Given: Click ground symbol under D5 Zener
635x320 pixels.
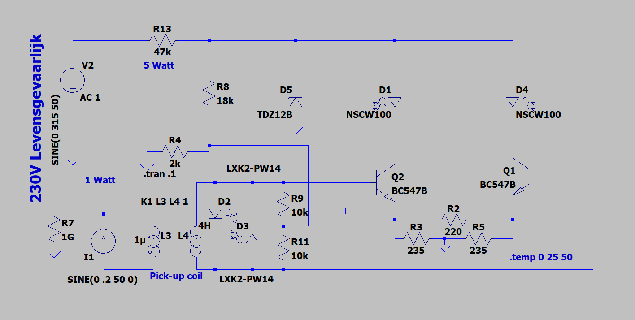Looking at the screenshot, I should 296,130.
